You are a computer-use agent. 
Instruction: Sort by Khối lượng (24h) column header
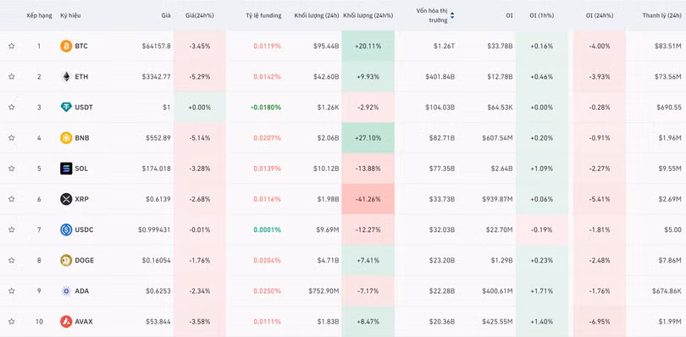click(x=316, y=15)
